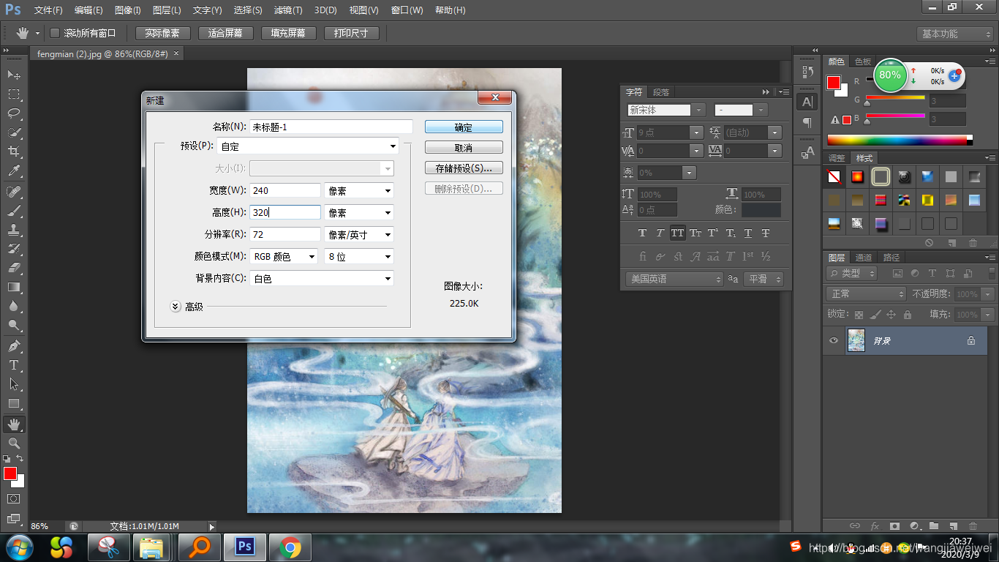Click the lock icon on background layer
999x562 pixels.
[971, 340]
